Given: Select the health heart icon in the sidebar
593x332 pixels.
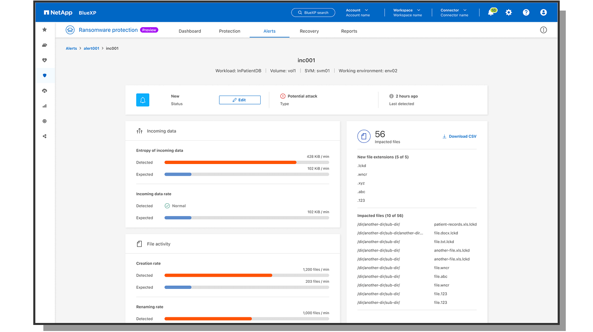Looking at the screenshot, I should 44,60.
